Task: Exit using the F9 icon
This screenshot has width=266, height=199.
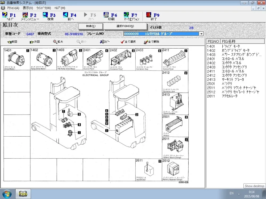Action: tap(153, 16)
